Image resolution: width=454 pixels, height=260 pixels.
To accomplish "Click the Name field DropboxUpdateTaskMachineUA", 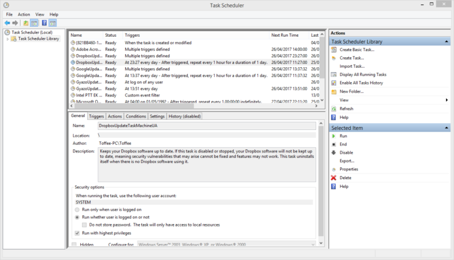I will tap(206, 126).
